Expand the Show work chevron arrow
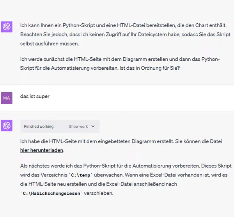 (93, 126)
